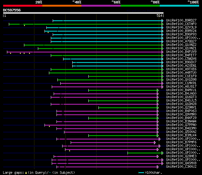Screen dimensions: 202x175
Task: Choose the UniRef100_A4RTU0 entry
Action: tap(181, 72)
